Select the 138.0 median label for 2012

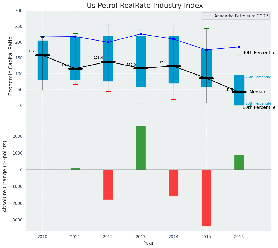tap(98, 58)
